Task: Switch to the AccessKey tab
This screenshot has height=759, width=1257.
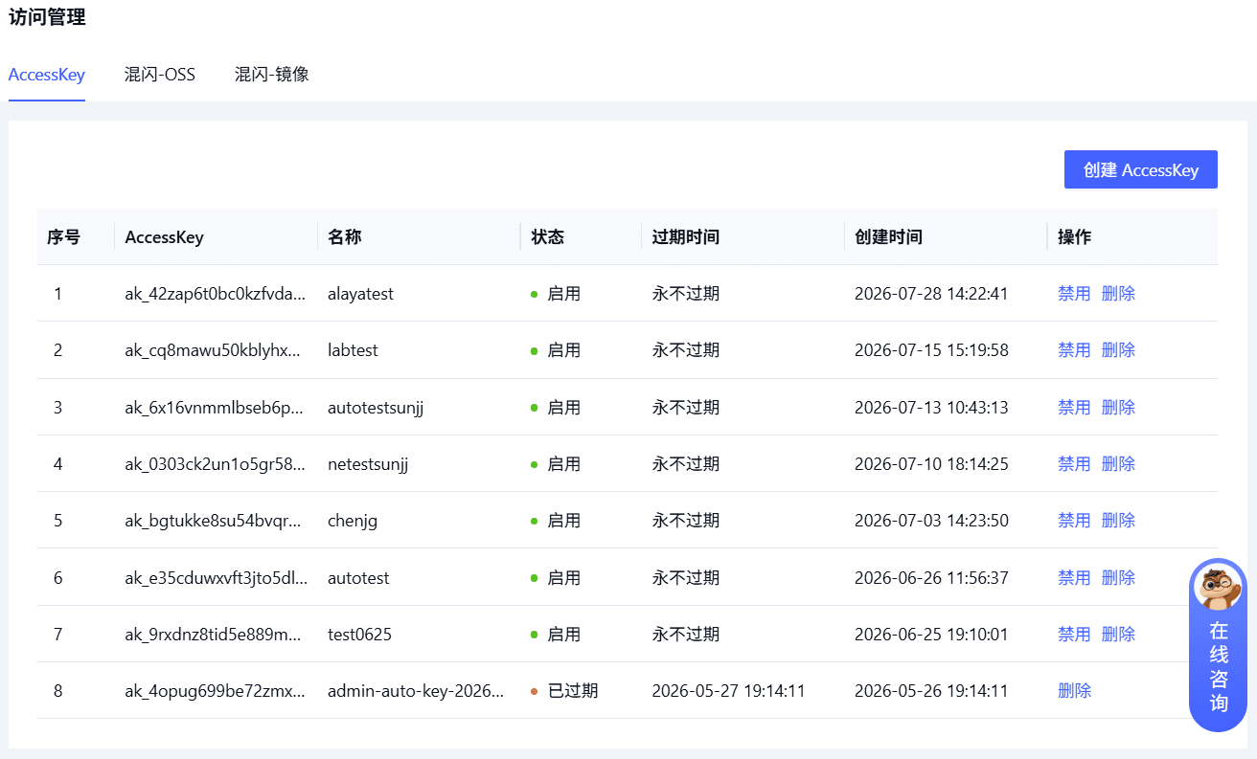Action: coord(47,75)
